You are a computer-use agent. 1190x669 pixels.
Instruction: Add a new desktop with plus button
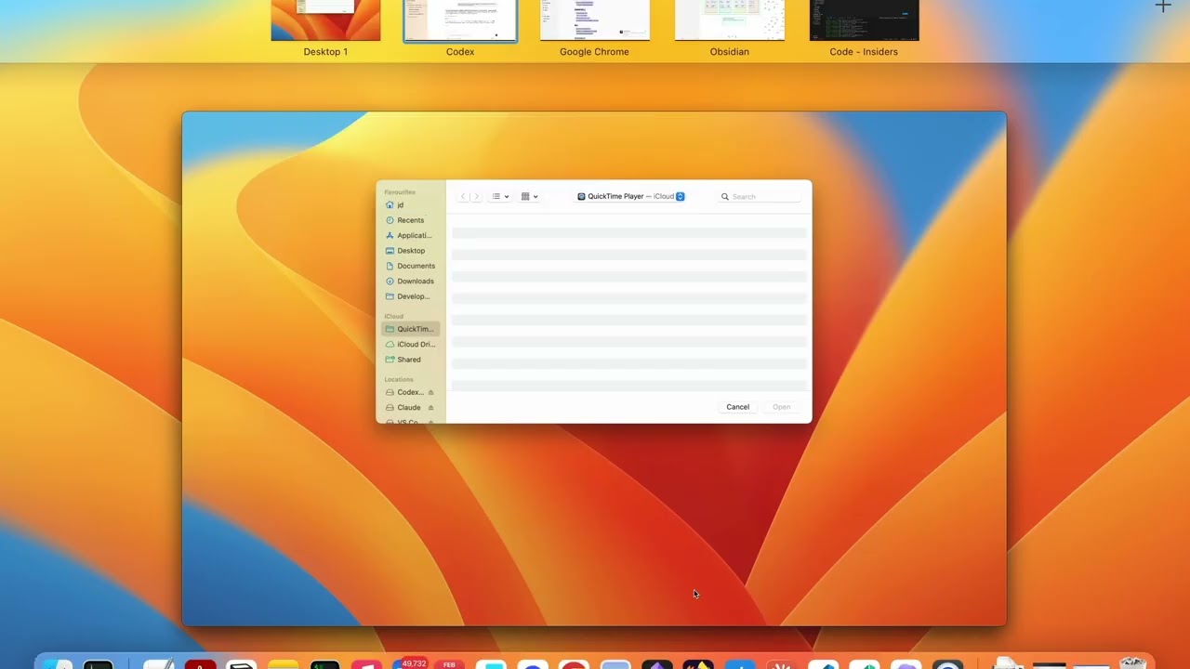pos(1163,6)
